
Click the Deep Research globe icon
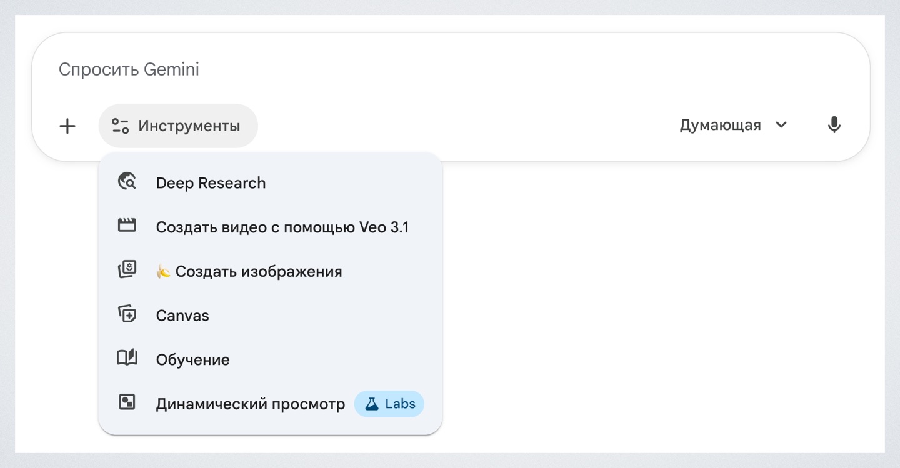pyautogui.click(x=127, y=182)
